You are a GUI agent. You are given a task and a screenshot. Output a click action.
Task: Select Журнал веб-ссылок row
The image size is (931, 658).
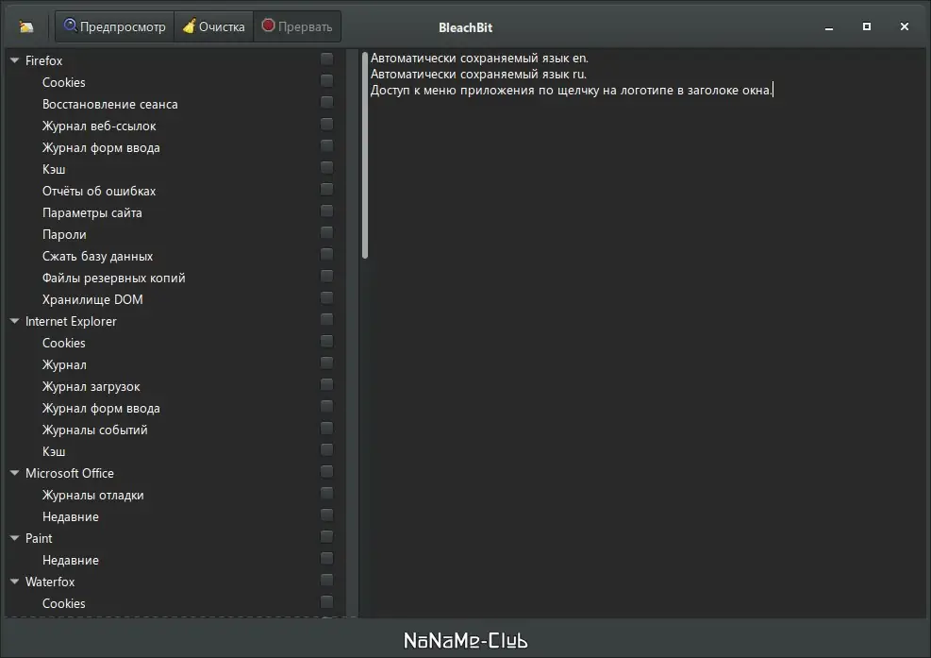(x=175, y=126)
